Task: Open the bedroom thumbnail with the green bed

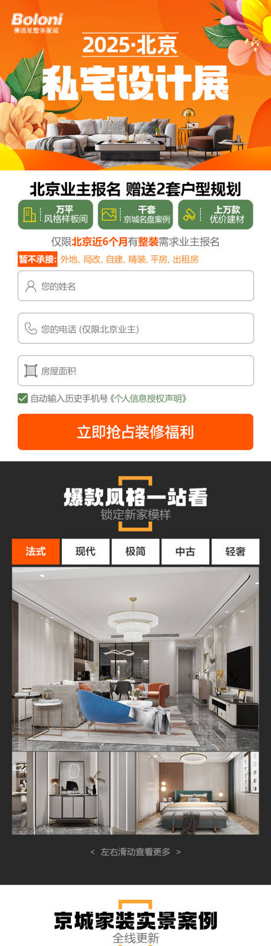Action: [197, 793]
